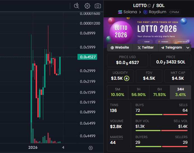
Task: Click the CPMM pool type badge
Action: 174,12
